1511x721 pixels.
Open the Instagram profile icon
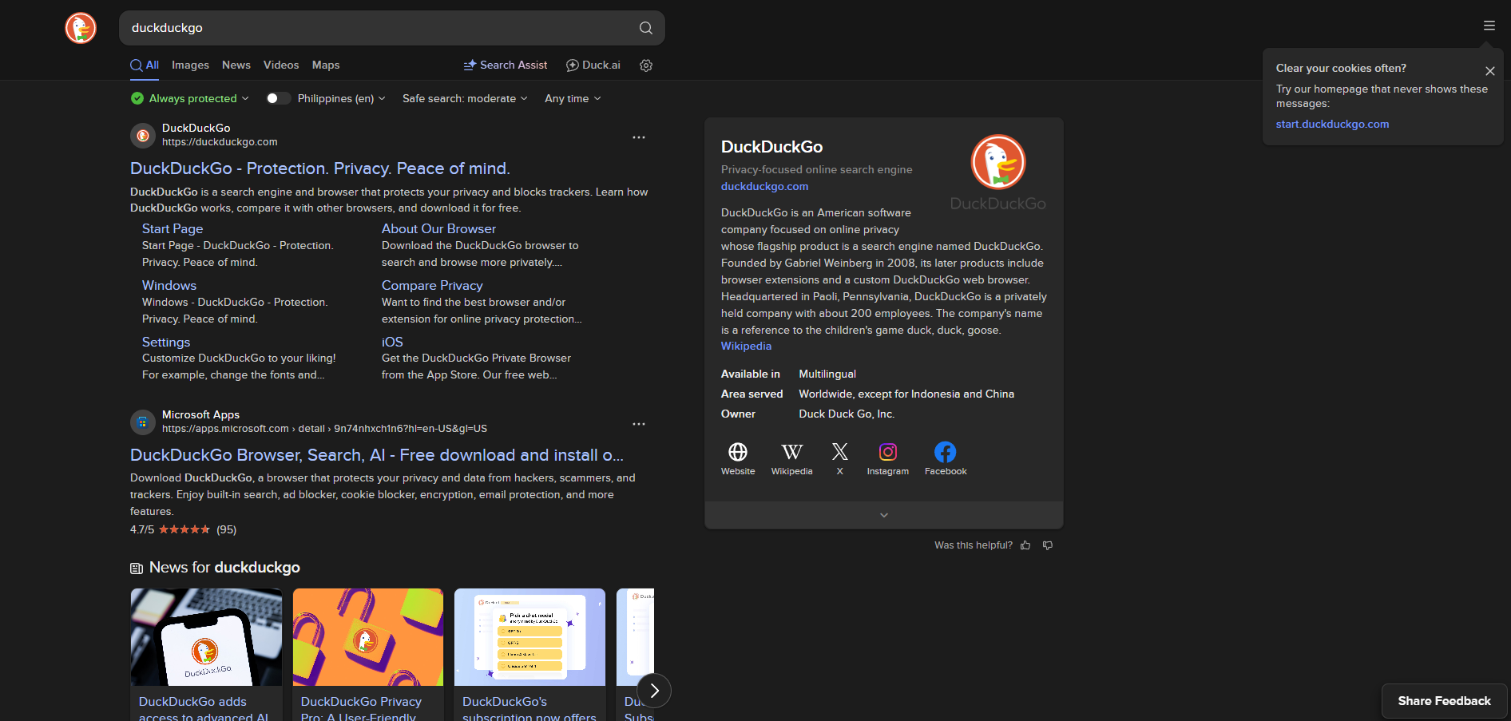click(x=887, y=453)
